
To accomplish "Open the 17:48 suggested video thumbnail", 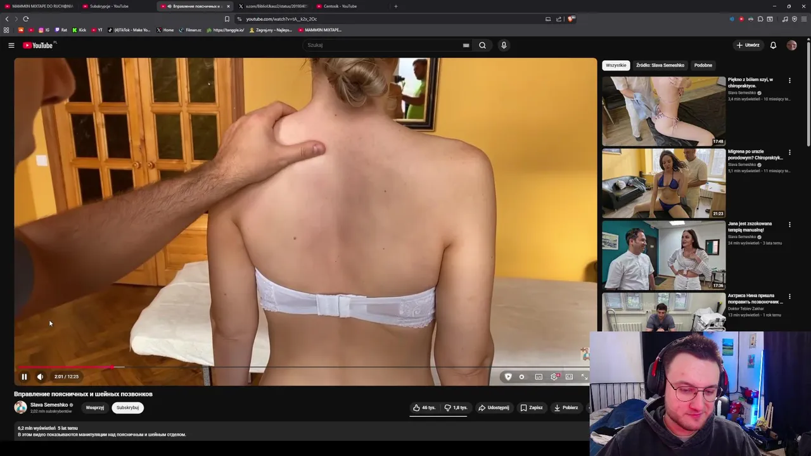I will pos(663,111).
